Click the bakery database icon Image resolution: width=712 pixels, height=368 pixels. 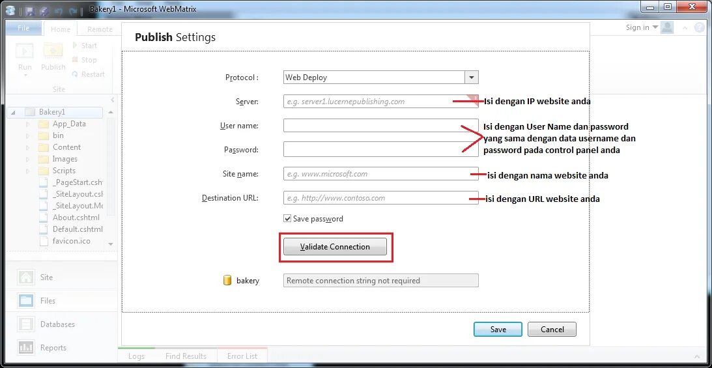click(227, 281)
